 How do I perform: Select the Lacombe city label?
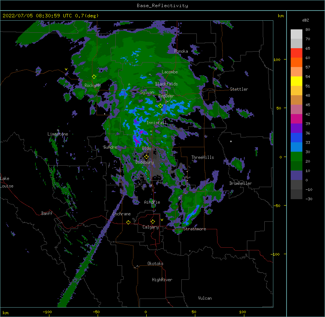point(170,72)
